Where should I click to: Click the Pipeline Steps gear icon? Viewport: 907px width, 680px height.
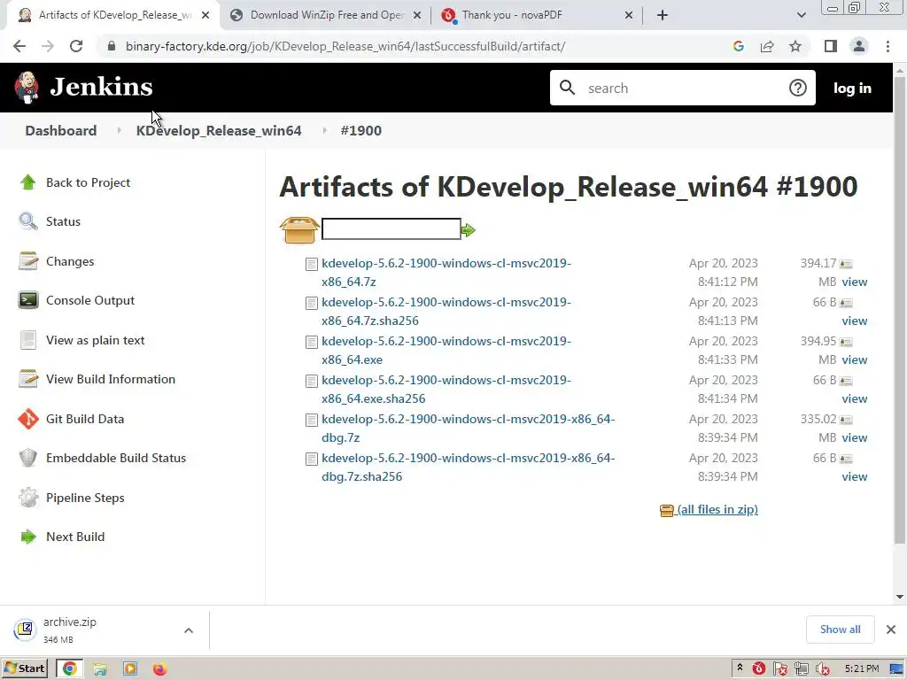(27, 498)
